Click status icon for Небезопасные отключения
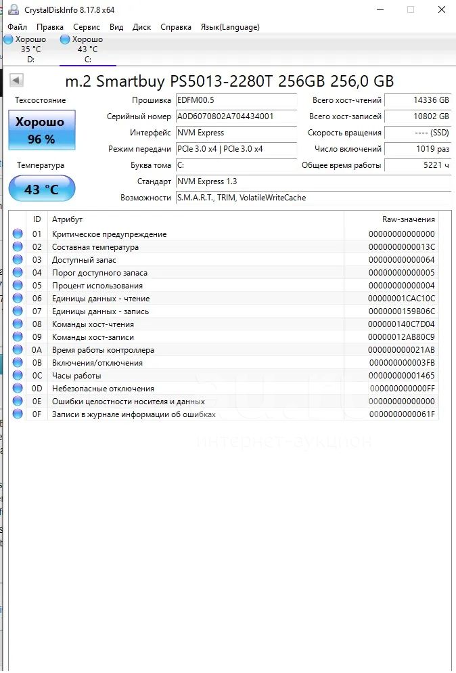 [x=18, y=389]
